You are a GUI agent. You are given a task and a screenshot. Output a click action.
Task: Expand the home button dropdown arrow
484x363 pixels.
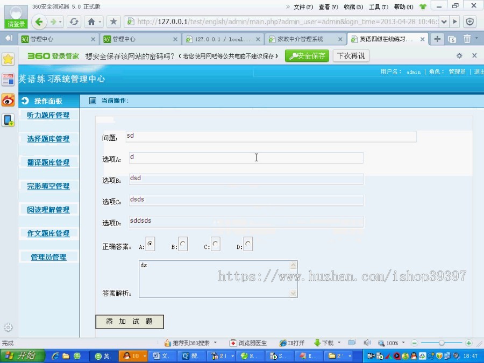click(99, 22)
